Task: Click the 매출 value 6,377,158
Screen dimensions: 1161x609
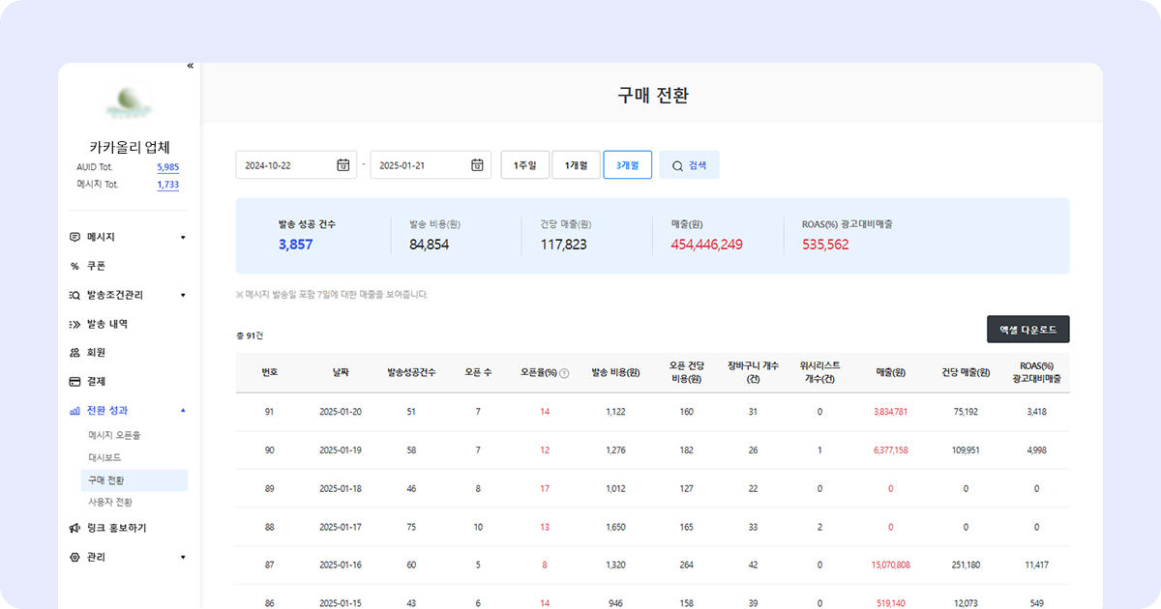Action: pos(890,450)
